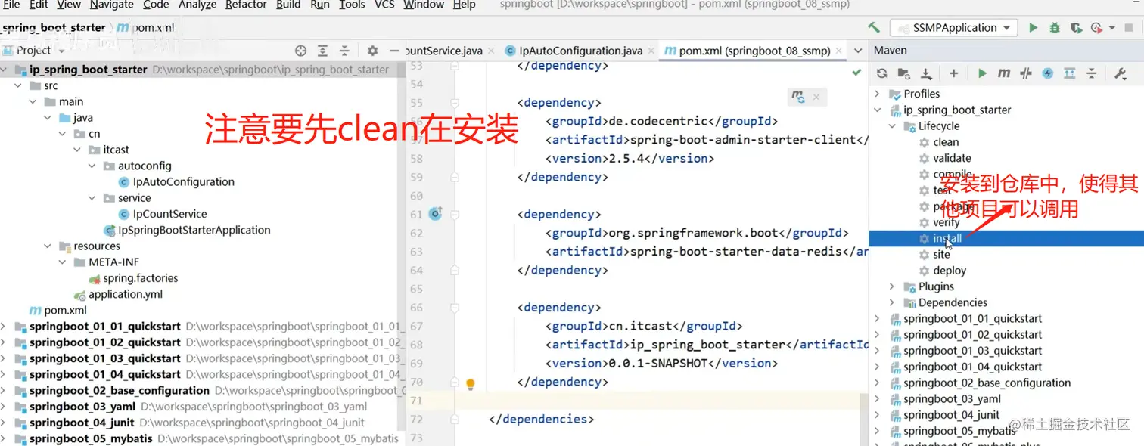Click Execute Maven Goal 'm' icon
1144x446 pixels.
click(1004, 73)
